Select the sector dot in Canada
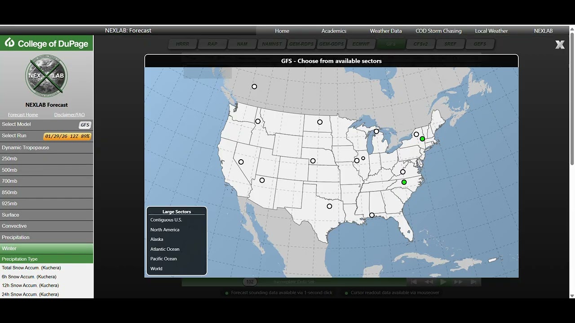 click(254, 87)
